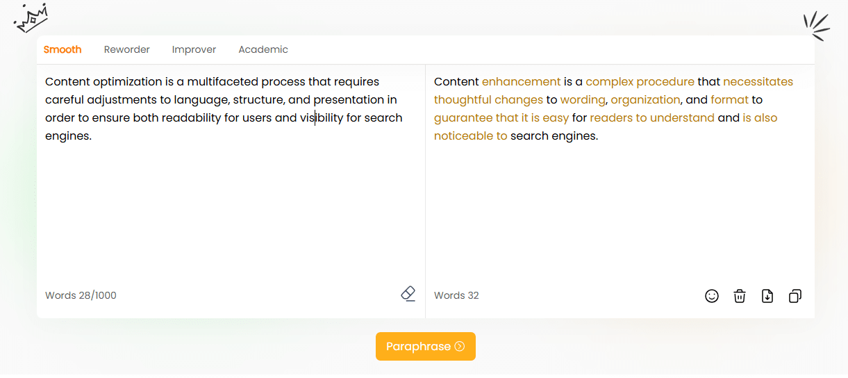Image resolution: width=848 pixels, height=378 pixels.
Task: Clear the input text with the eraser icon
Action: click(408, 294)
